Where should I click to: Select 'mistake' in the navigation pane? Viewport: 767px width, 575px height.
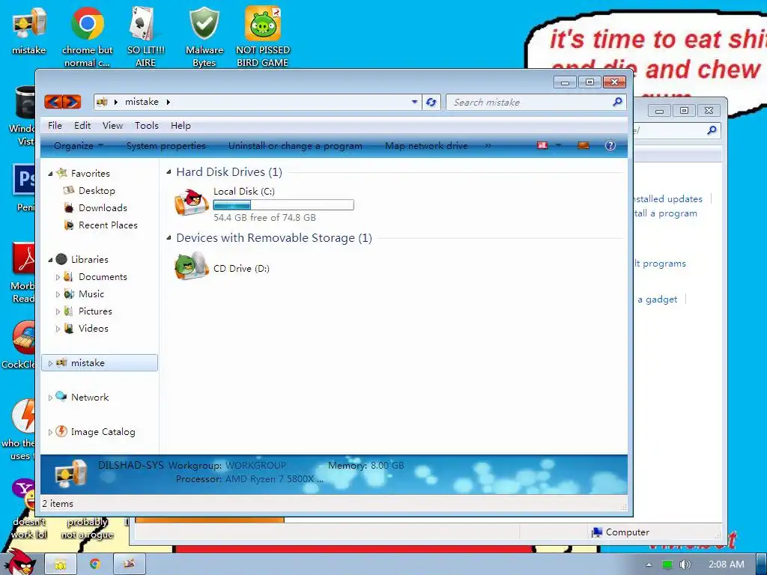(100, 363)
